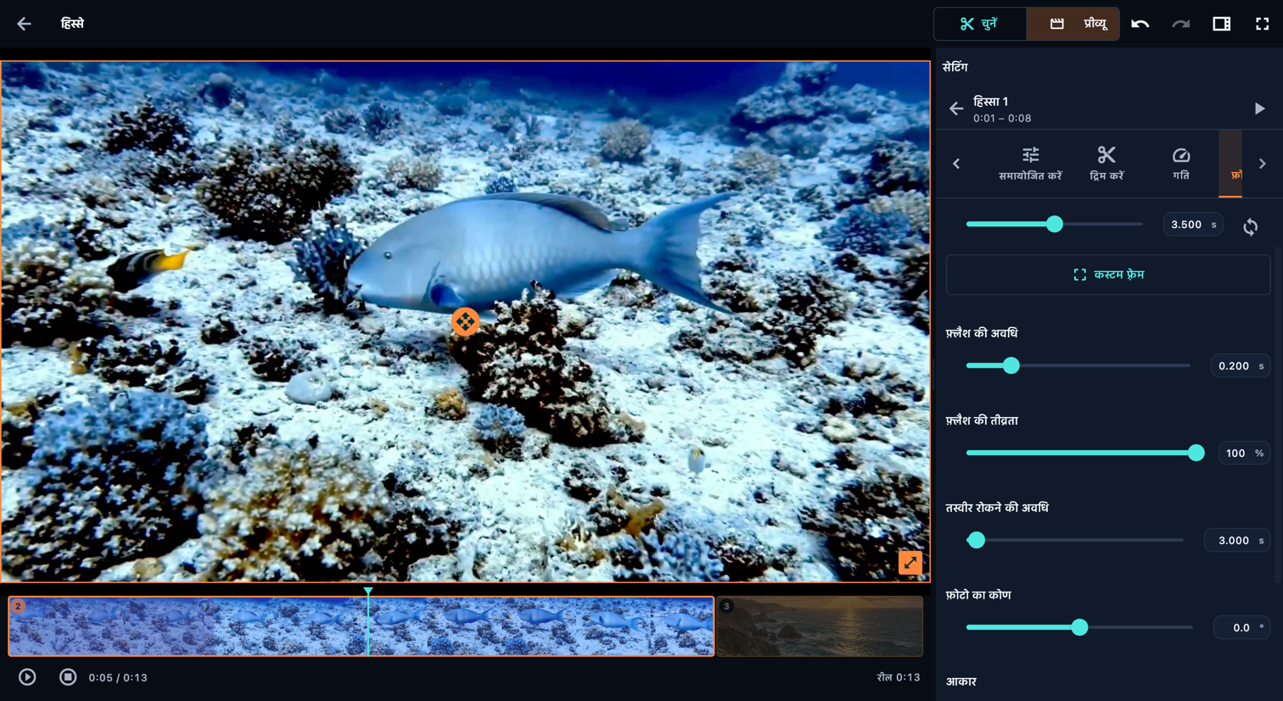The image size is (1283, 701).
Task: Reset the 3.500 s time value
Action: [1251, 226]
